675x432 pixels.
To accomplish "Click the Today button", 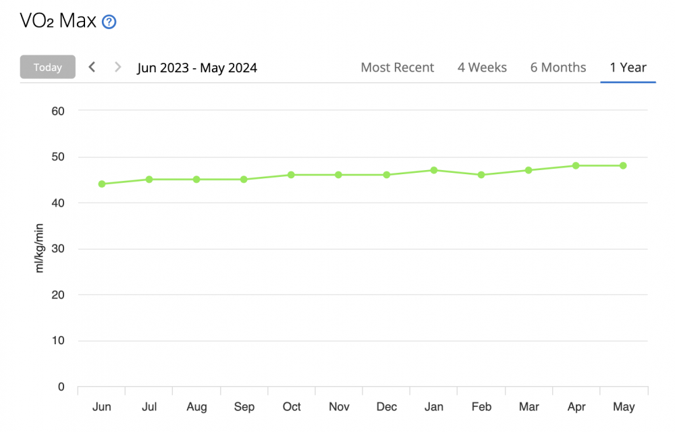I will click(x=48, y=67).
